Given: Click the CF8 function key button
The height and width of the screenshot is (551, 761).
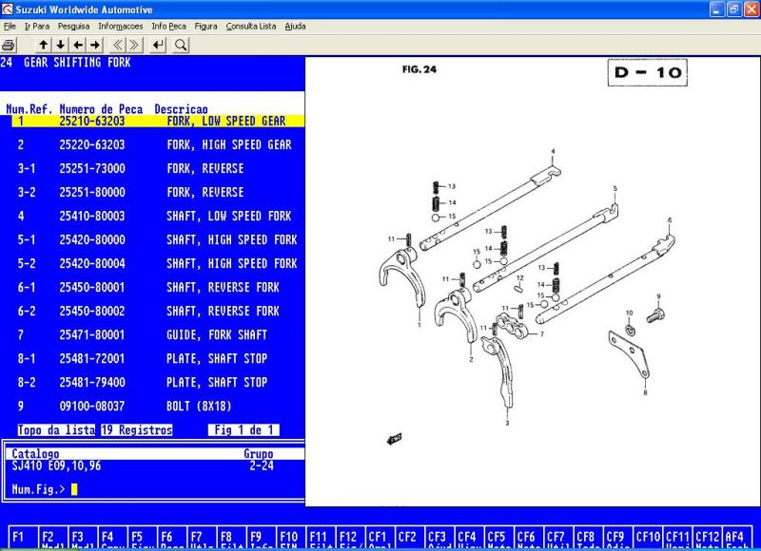Looking at the screenshot, I should click(590, 537).
